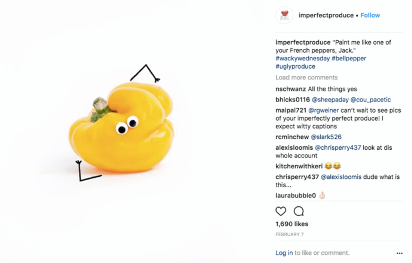View who liked by clicking 1,690 likes

click(292, 224)
